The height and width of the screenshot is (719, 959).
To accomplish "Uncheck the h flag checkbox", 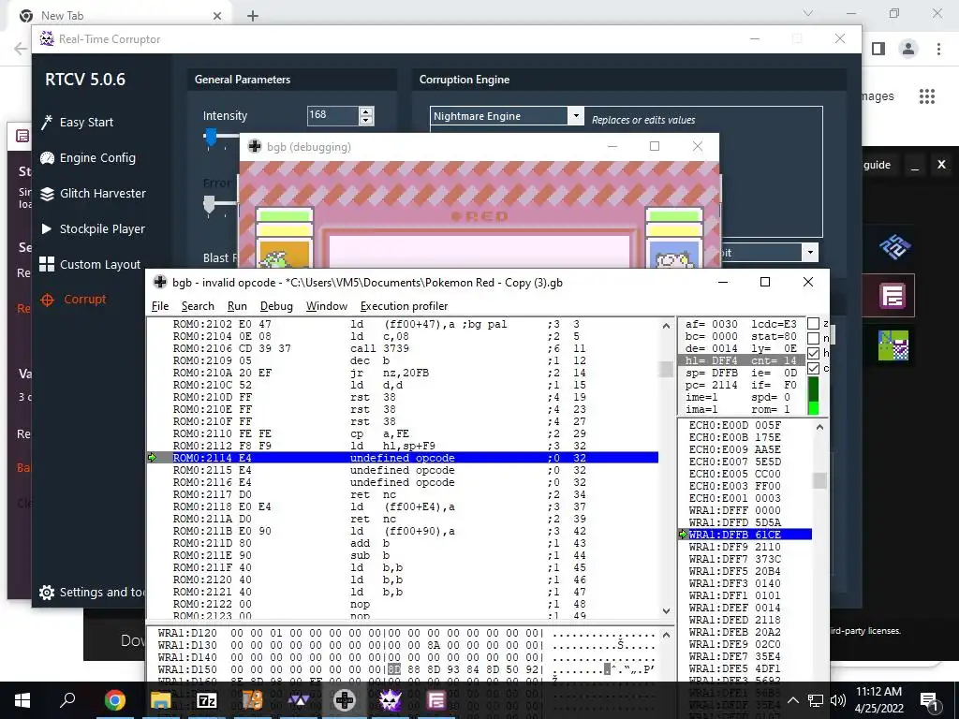I will click(814, 353).
